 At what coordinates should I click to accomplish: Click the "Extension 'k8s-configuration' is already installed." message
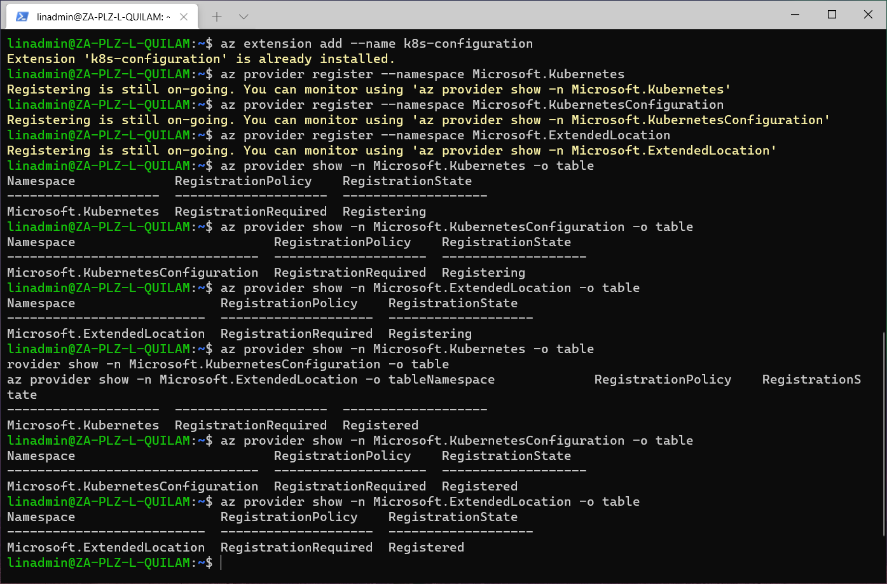[202, 59]
